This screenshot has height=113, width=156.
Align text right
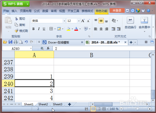coord(106,29)
